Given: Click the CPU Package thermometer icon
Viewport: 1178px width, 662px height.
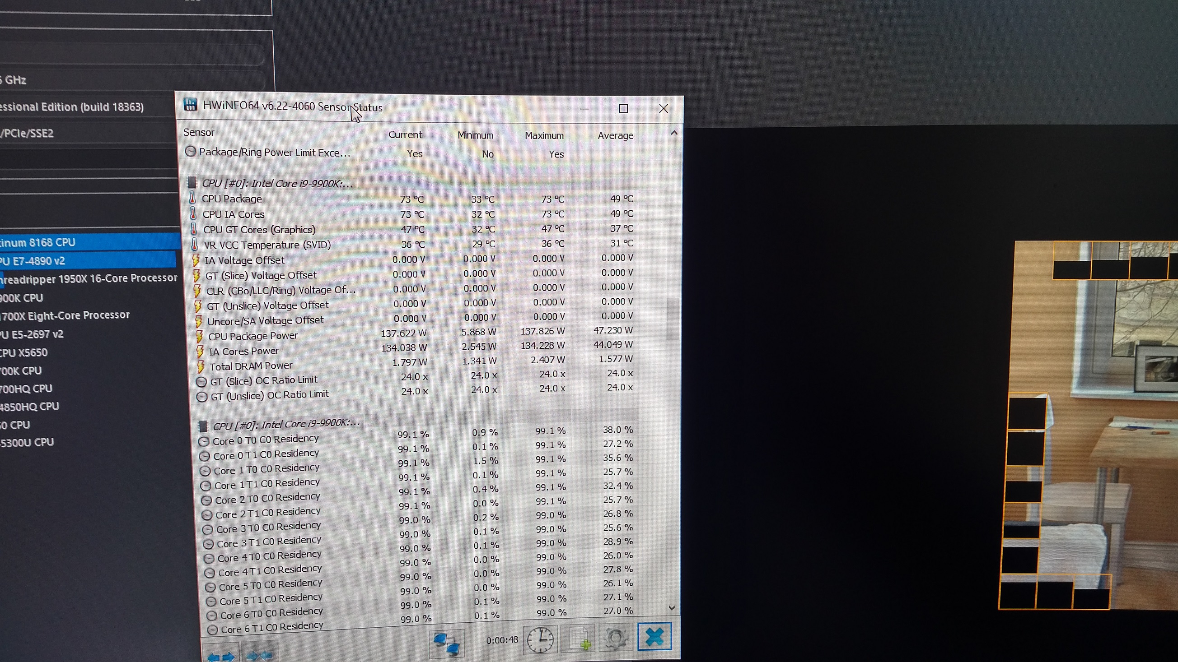Looking at the screenshot, I should click(x=192, y=199).
